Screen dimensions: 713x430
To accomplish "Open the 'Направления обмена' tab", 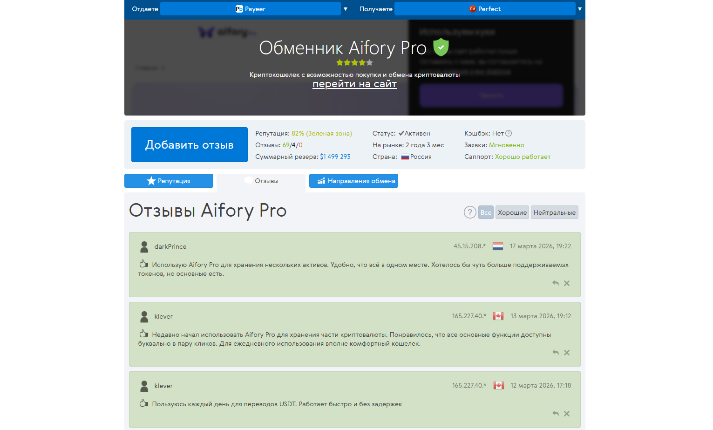I will pos(353,181).
